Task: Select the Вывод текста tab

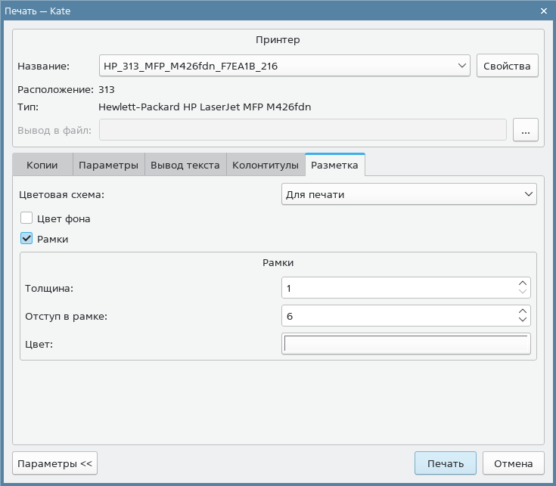Action: (185, 165)
